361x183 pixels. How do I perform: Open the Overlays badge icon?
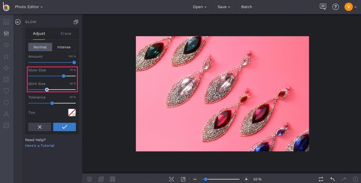6,102
